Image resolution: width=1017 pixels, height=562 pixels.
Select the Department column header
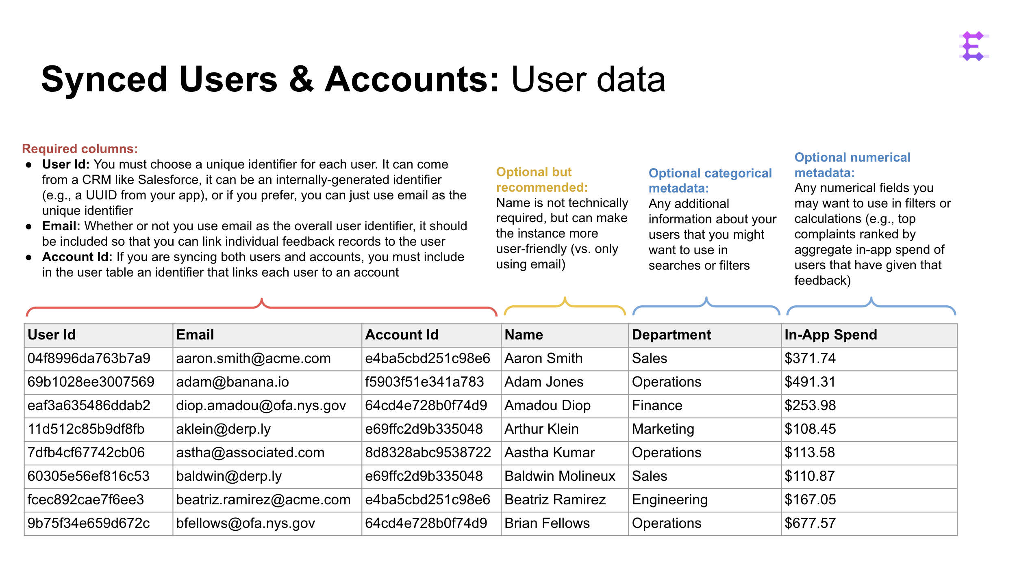coord(705,335)
